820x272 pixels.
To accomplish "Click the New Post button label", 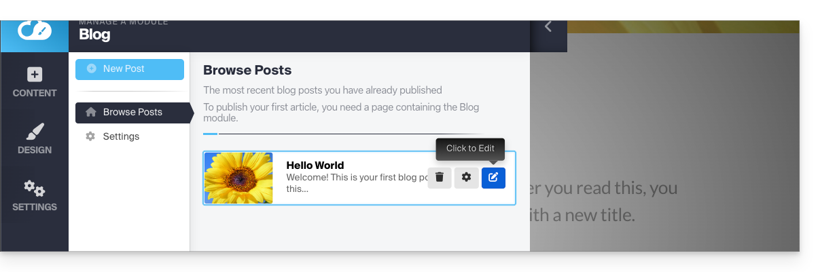I will [x=124, y=69].
